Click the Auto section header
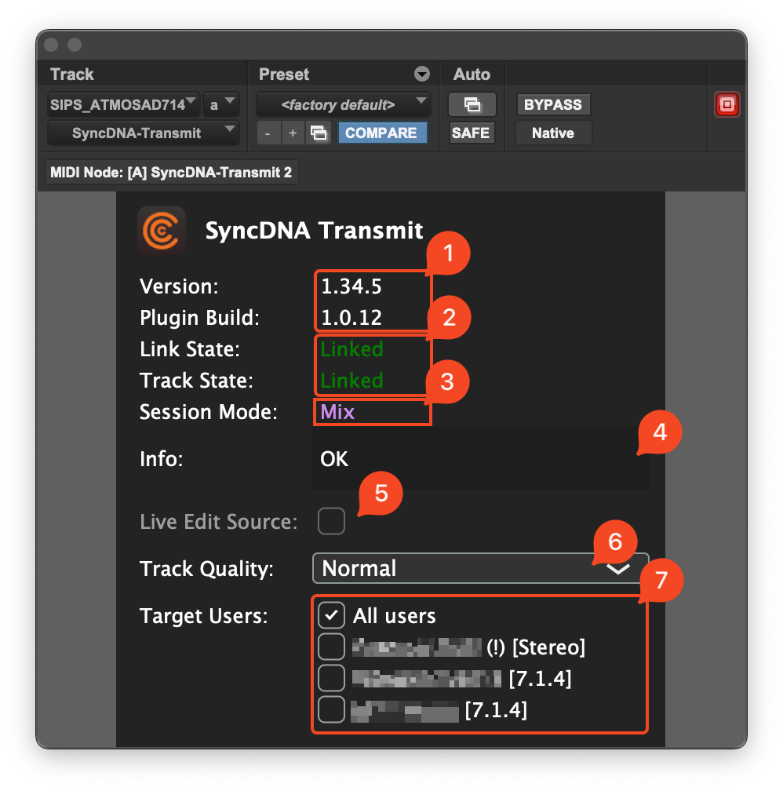 472,74
